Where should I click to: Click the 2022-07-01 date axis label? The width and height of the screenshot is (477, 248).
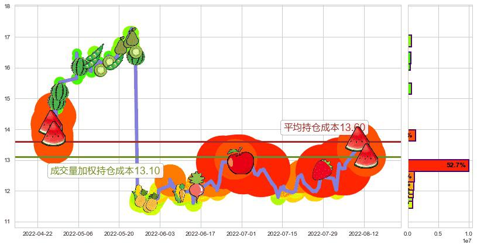242,233
